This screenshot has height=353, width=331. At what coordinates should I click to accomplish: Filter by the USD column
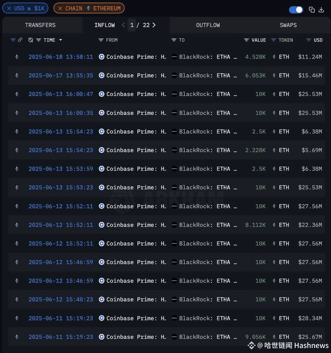pyautogui.click(x=309, y=40)
